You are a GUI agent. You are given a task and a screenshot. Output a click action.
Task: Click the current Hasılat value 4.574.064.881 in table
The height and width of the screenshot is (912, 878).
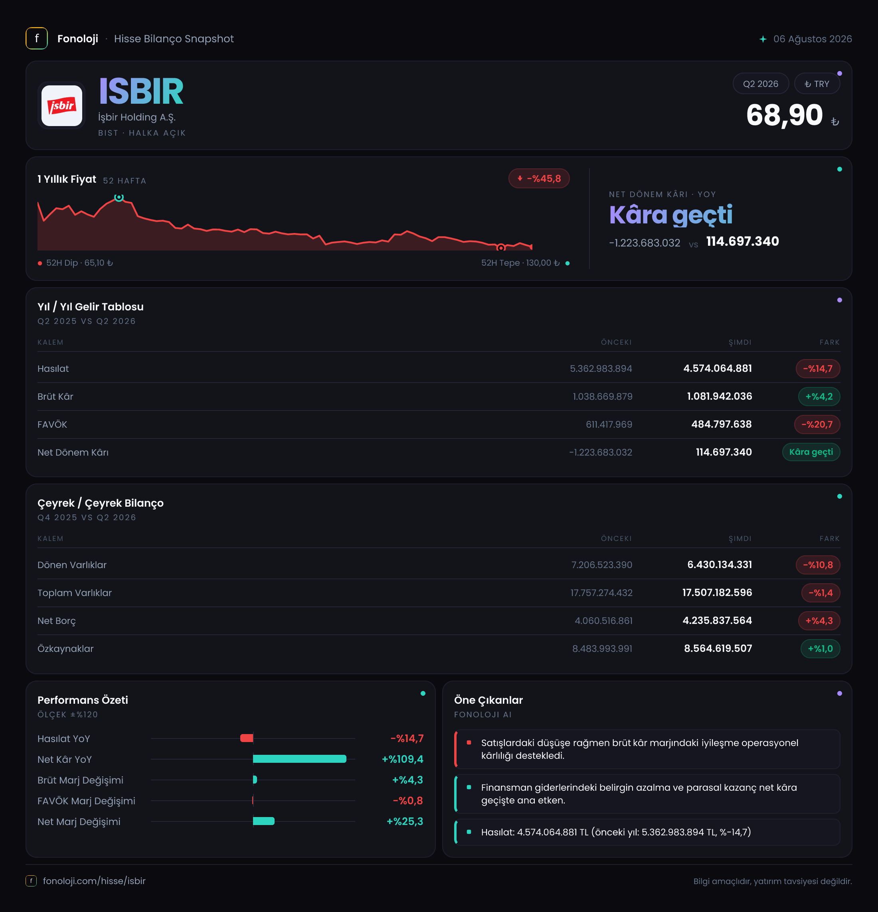coord(718,369)
